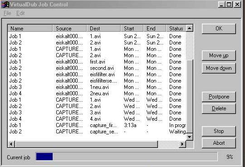Select the job with dest second.avi
245x167 pixels.
[97, 68]
